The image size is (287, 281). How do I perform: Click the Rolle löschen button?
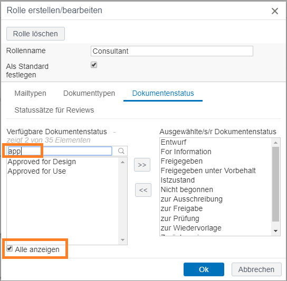pyautogui.click(x=35, y=34)
